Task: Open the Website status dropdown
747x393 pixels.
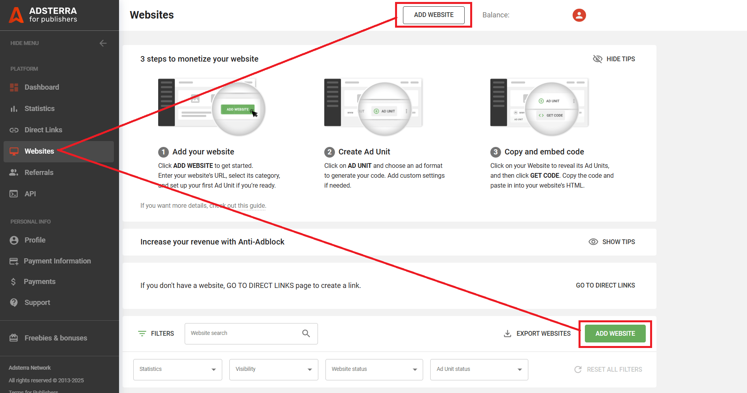Action: (374, 370)
